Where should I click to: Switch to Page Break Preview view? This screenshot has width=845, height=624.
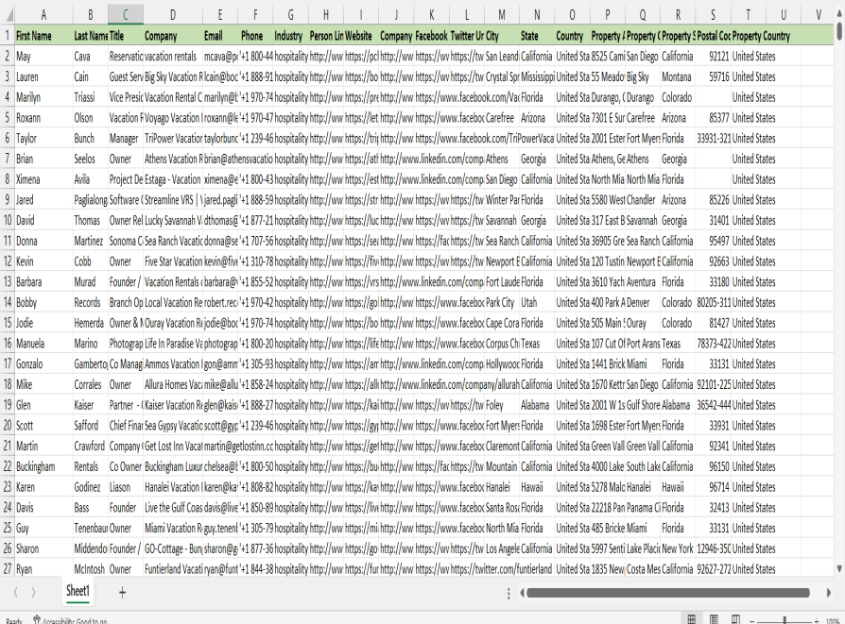[x=736, y=619]
